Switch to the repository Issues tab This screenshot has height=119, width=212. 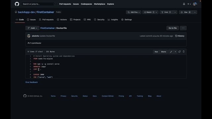pos(31,20)
